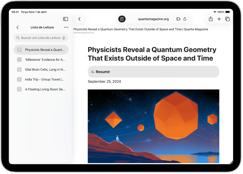The width and height of the screenshot is (243, 174).
Task: Highlight the India Trip reading list entry
Action: click(x=41, y=79)
